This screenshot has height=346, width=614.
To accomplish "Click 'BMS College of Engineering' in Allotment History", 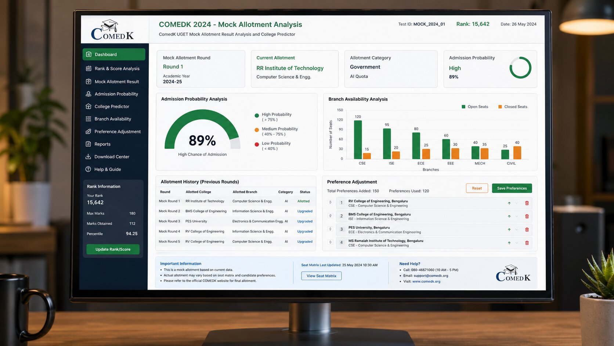I will tap(206, 211).
